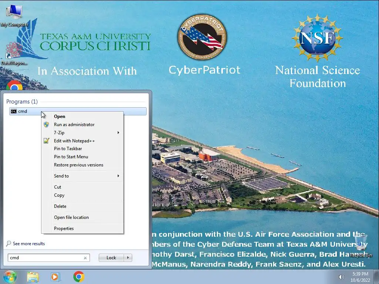Click the volume speaker tray icon

point(341,277)
